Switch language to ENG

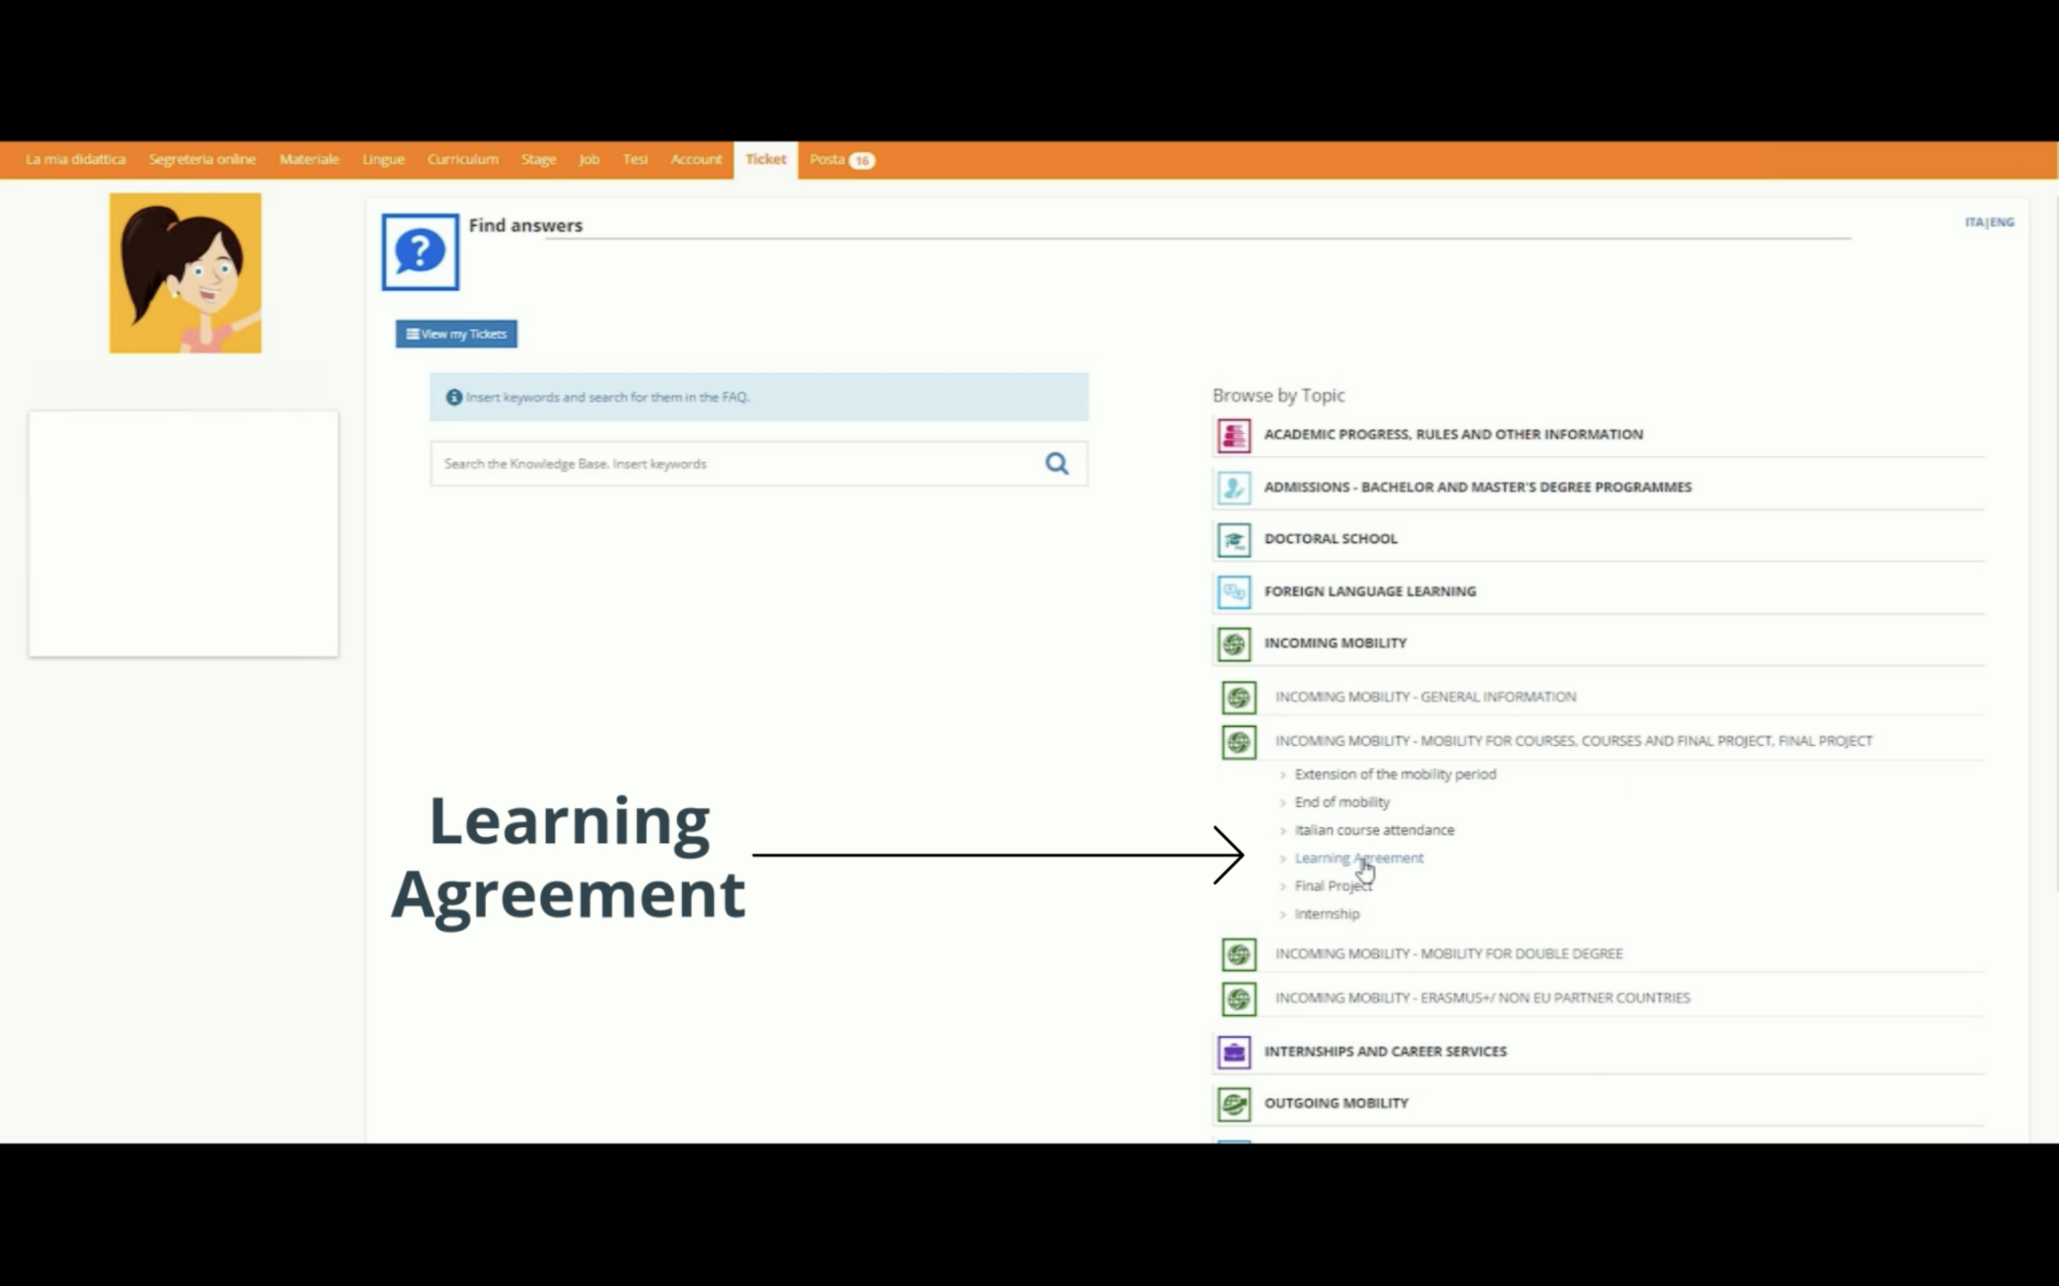pyautogui.click(x=2003, y=222)
